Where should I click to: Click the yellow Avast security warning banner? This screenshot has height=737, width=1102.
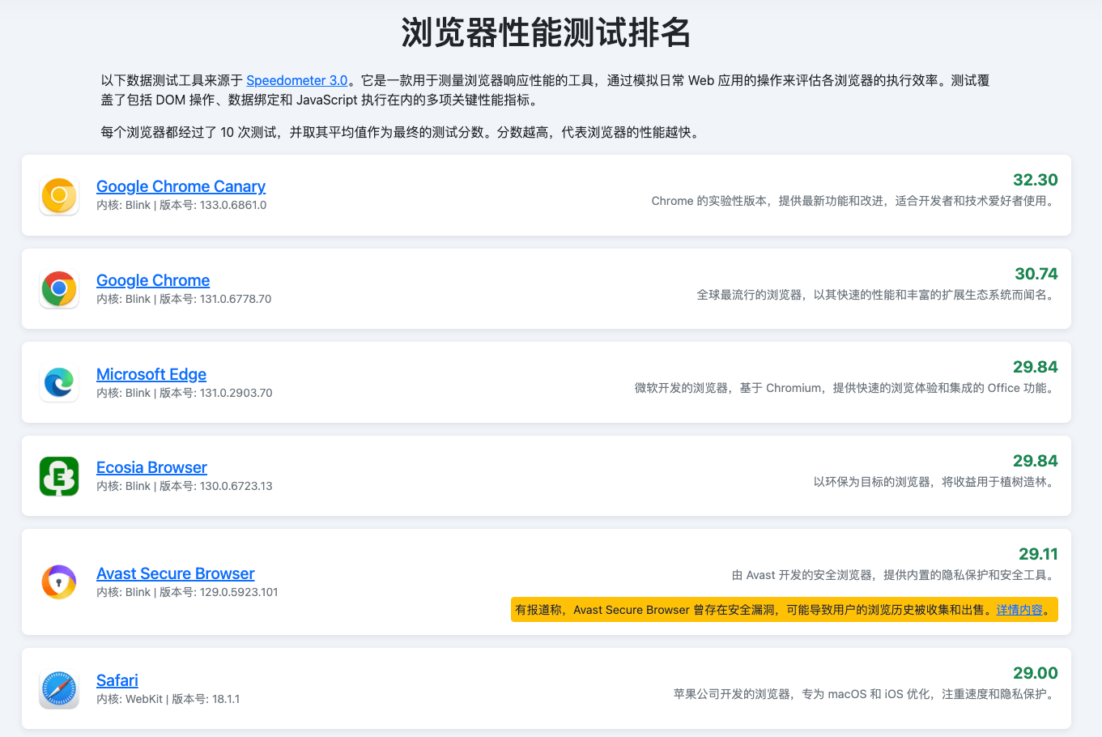click(x=785, y=610)
